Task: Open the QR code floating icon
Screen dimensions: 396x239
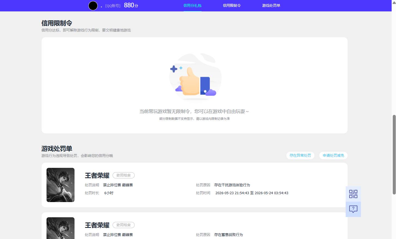Action: tap(353, 194)
